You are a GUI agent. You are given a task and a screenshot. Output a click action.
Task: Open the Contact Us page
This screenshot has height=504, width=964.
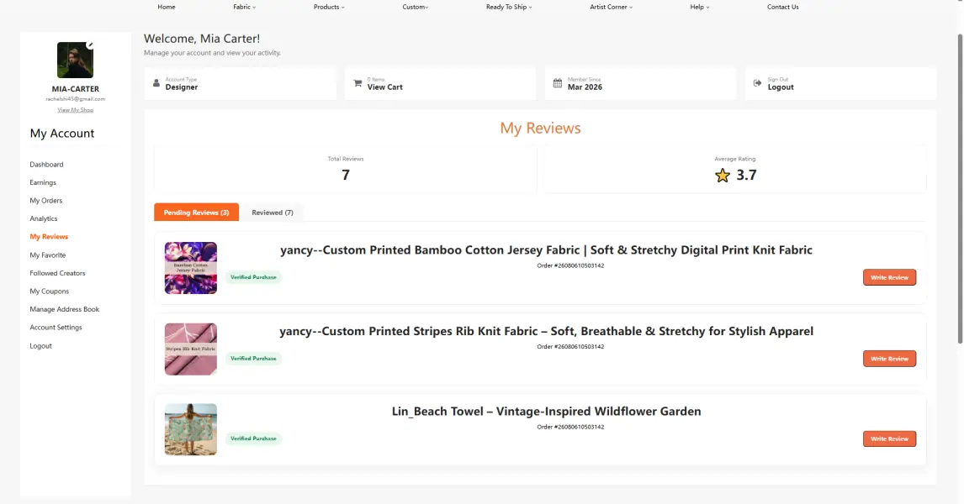click(x=782, y=7)
